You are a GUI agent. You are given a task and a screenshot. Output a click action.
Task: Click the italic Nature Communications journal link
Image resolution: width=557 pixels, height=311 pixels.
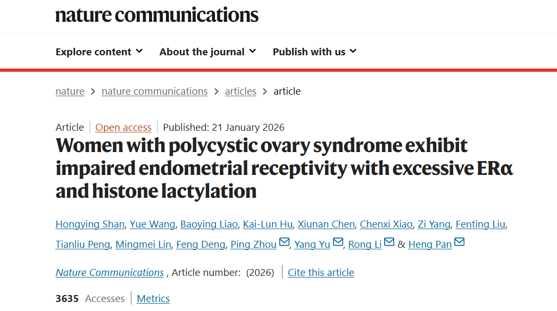110,273
